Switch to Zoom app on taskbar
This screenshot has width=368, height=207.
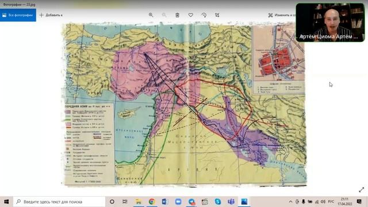[x=178, y=202]
